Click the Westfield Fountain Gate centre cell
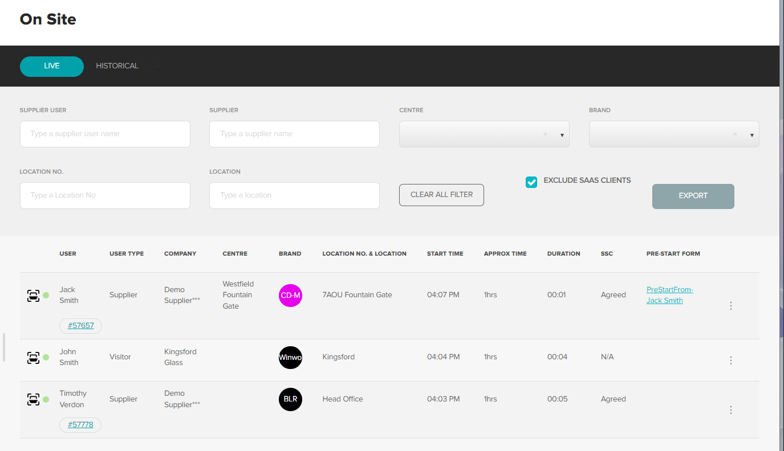Image resolution: width=784 pixels, height=451 pixels. point(238,295)
